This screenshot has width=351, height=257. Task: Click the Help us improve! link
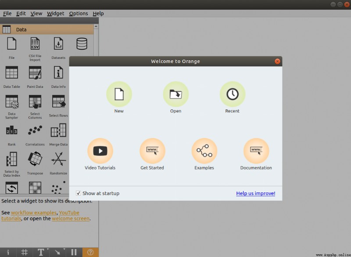tap(256, 193)
